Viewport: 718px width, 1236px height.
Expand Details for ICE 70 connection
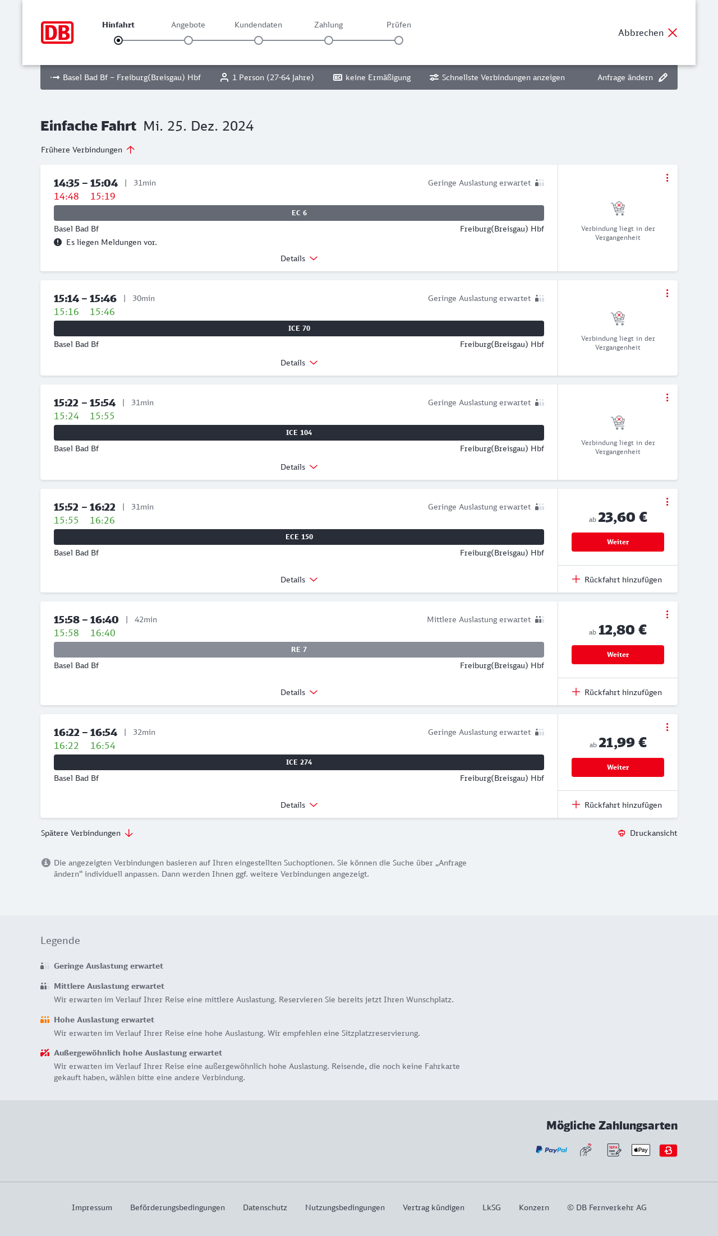point(299,363)
